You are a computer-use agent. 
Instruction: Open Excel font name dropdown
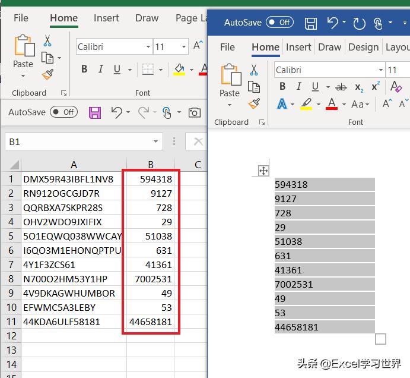[x=148, y=46]
